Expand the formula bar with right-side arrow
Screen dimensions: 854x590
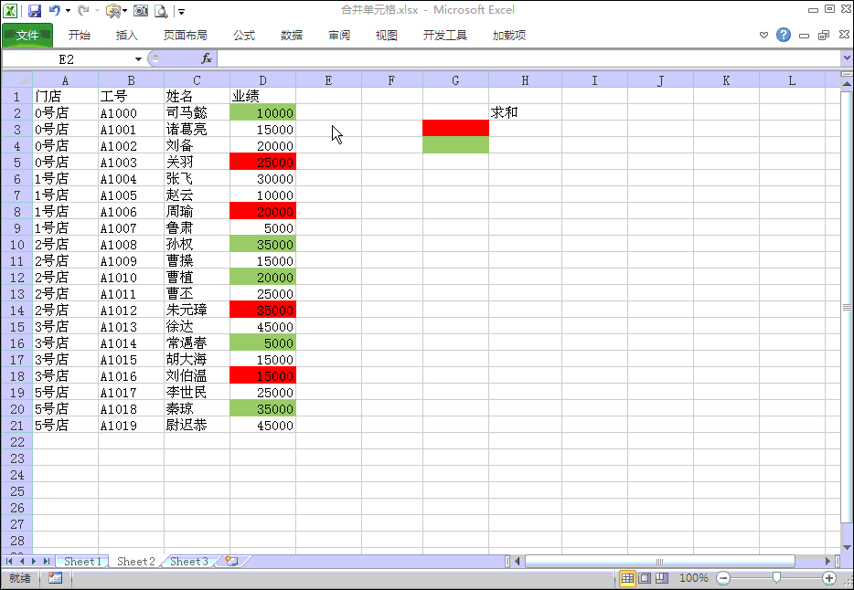tap(847, 58)
